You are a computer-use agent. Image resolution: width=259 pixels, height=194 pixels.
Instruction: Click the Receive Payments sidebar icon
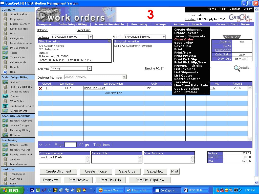[5, 121]
